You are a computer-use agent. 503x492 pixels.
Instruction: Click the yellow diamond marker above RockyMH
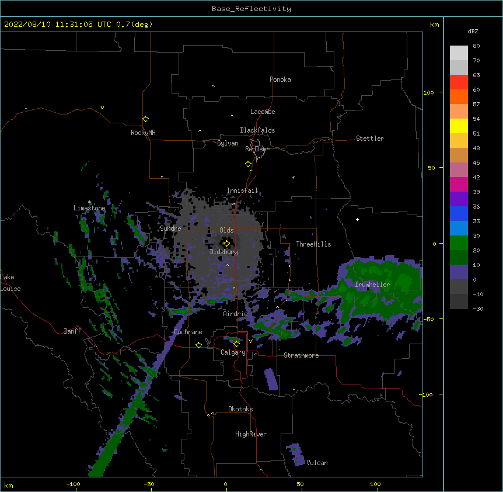pos(145,119)
